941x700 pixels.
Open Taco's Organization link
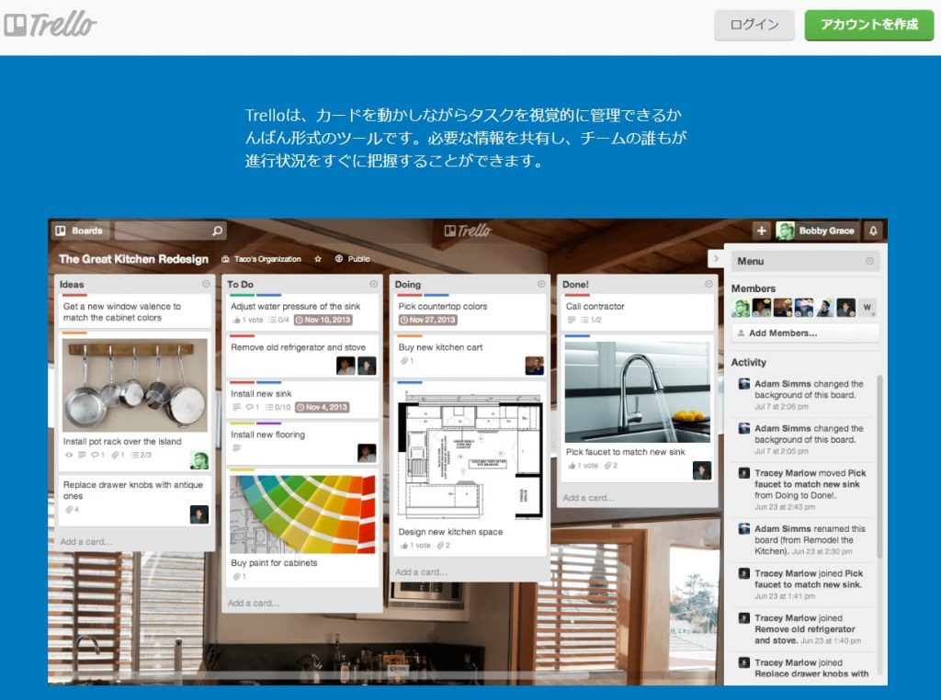[261, 259]
